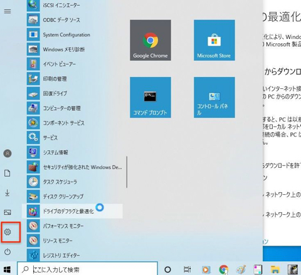Open Downloads from the Start sidebar
The image size is (301, 275).
[8, 192]
